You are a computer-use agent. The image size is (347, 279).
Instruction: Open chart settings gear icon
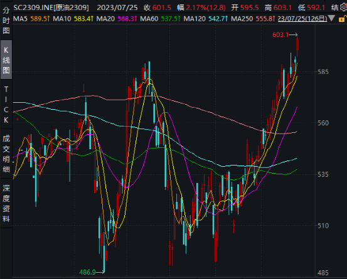pos(344,8)
